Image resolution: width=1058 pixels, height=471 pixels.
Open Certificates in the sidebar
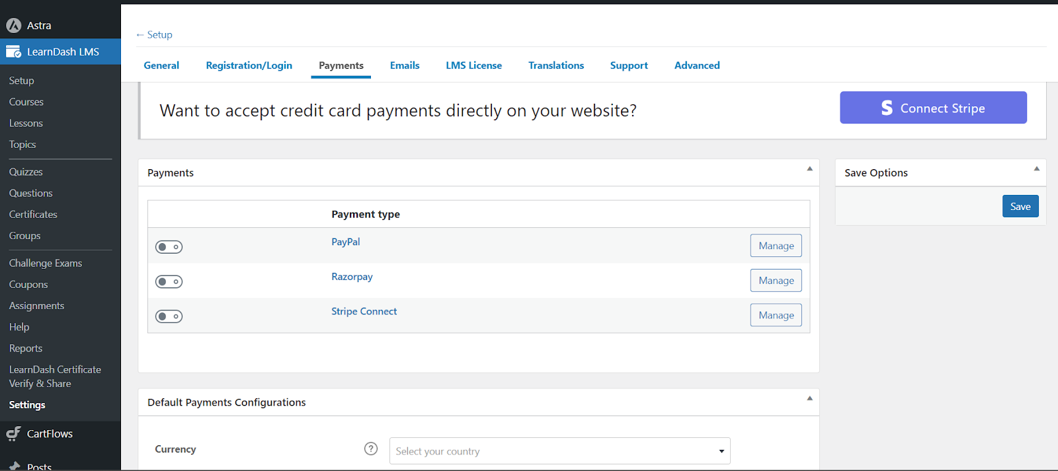pos(33,214)
